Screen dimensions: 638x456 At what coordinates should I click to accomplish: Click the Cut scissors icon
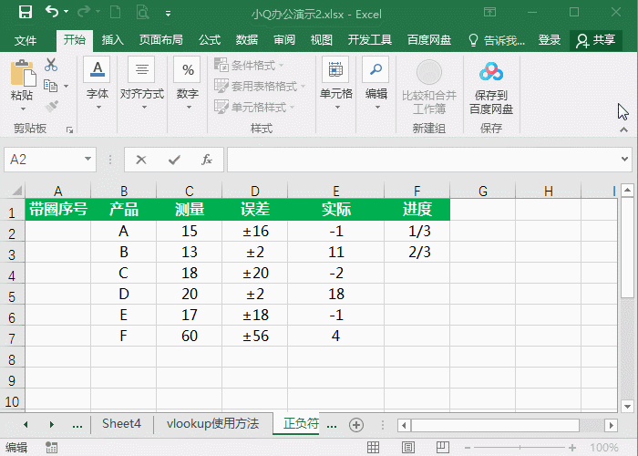pyautogui.click(x=51, y=65)
